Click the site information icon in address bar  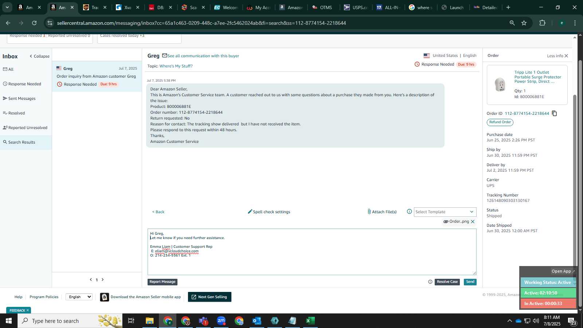tap(50, 23)
